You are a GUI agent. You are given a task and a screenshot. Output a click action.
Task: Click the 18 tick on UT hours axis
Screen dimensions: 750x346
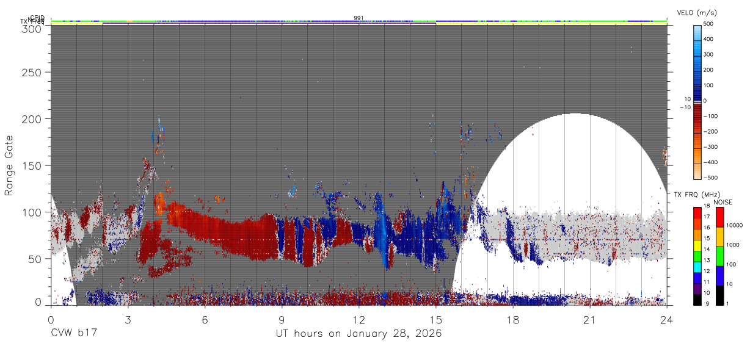[513, 319]
